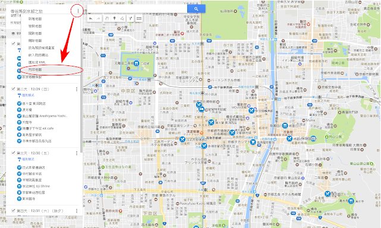Toggle the 12/29 day-two layer checkbox
Image resolution: width=381 pixels, height=228 pixels.
pos(13,89)
